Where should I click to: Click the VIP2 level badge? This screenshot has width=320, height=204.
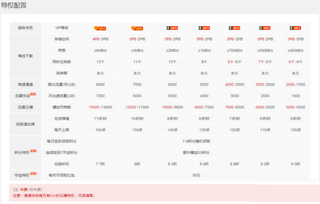point(265,28)
